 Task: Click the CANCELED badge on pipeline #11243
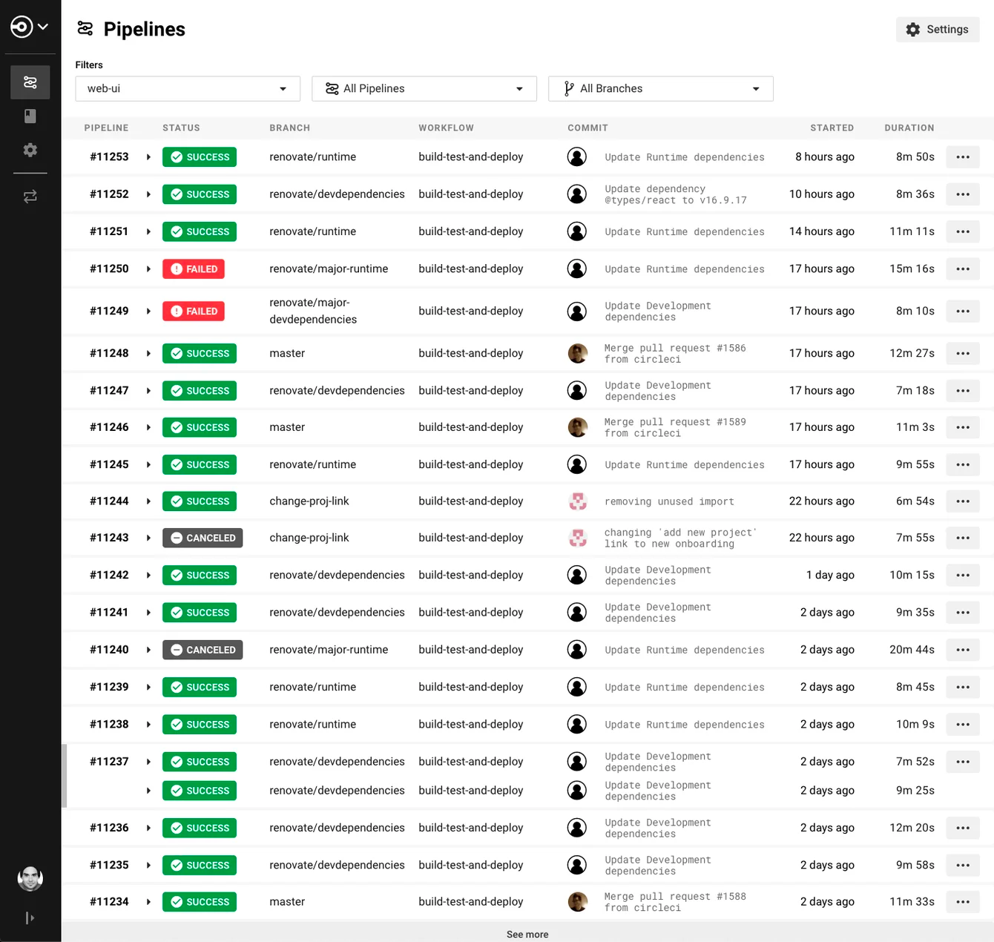pos(203,538)
